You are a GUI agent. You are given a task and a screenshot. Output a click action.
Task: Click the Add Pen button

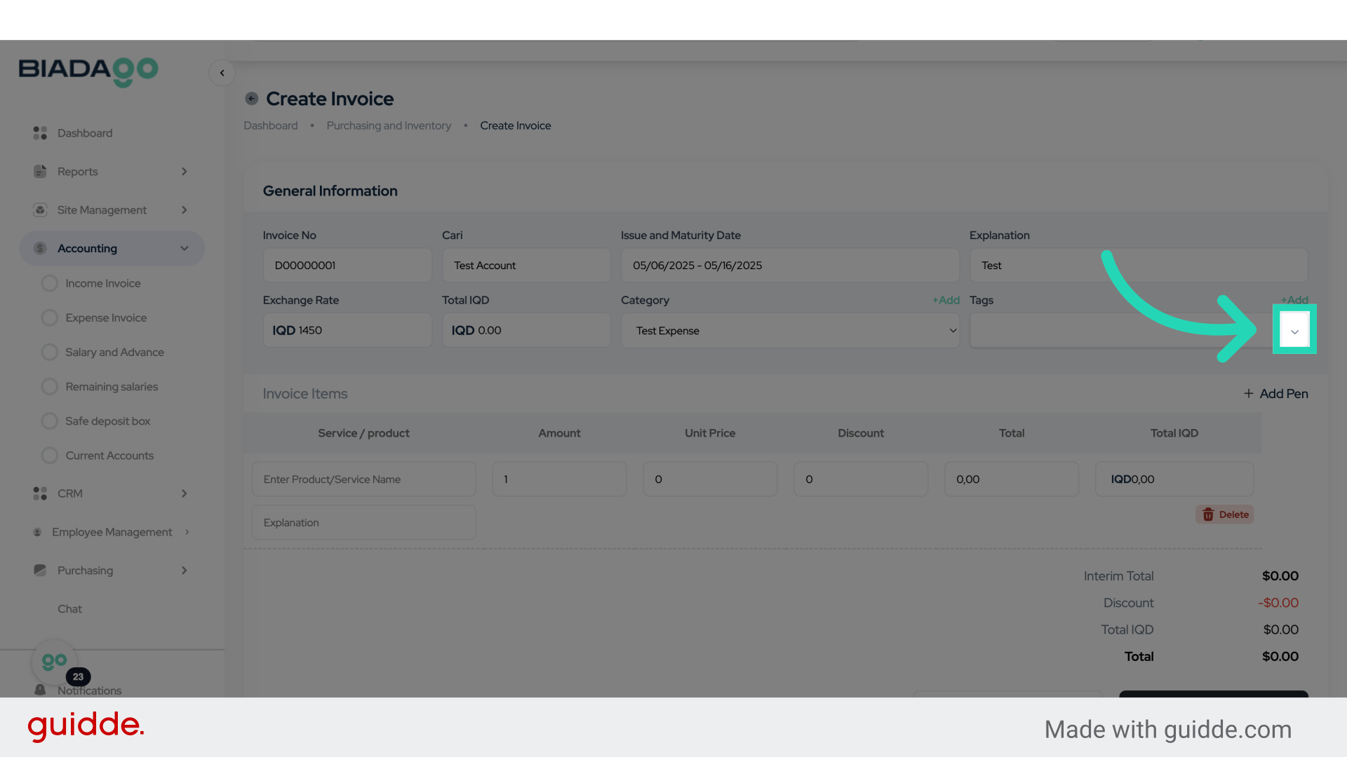tap(1276, 394)
